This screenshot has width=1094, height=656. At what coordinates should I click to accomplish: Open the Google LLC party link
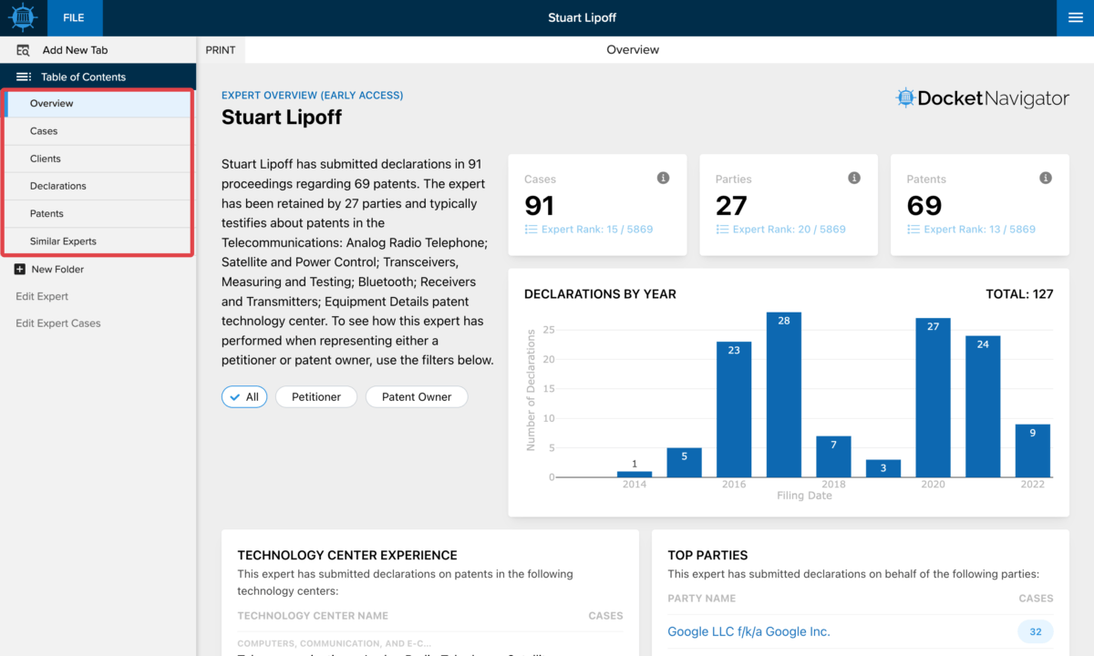(748, 631)
